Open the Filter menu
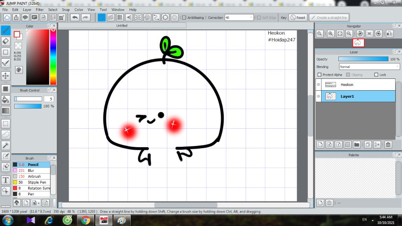Image resolution: width=402 pixels, height=226 pixels. click(x=40, y=9)
